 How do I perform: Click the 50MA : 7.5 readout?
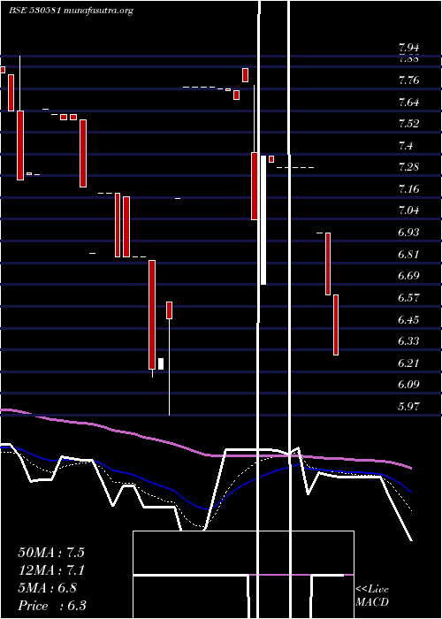coord(51,553)
